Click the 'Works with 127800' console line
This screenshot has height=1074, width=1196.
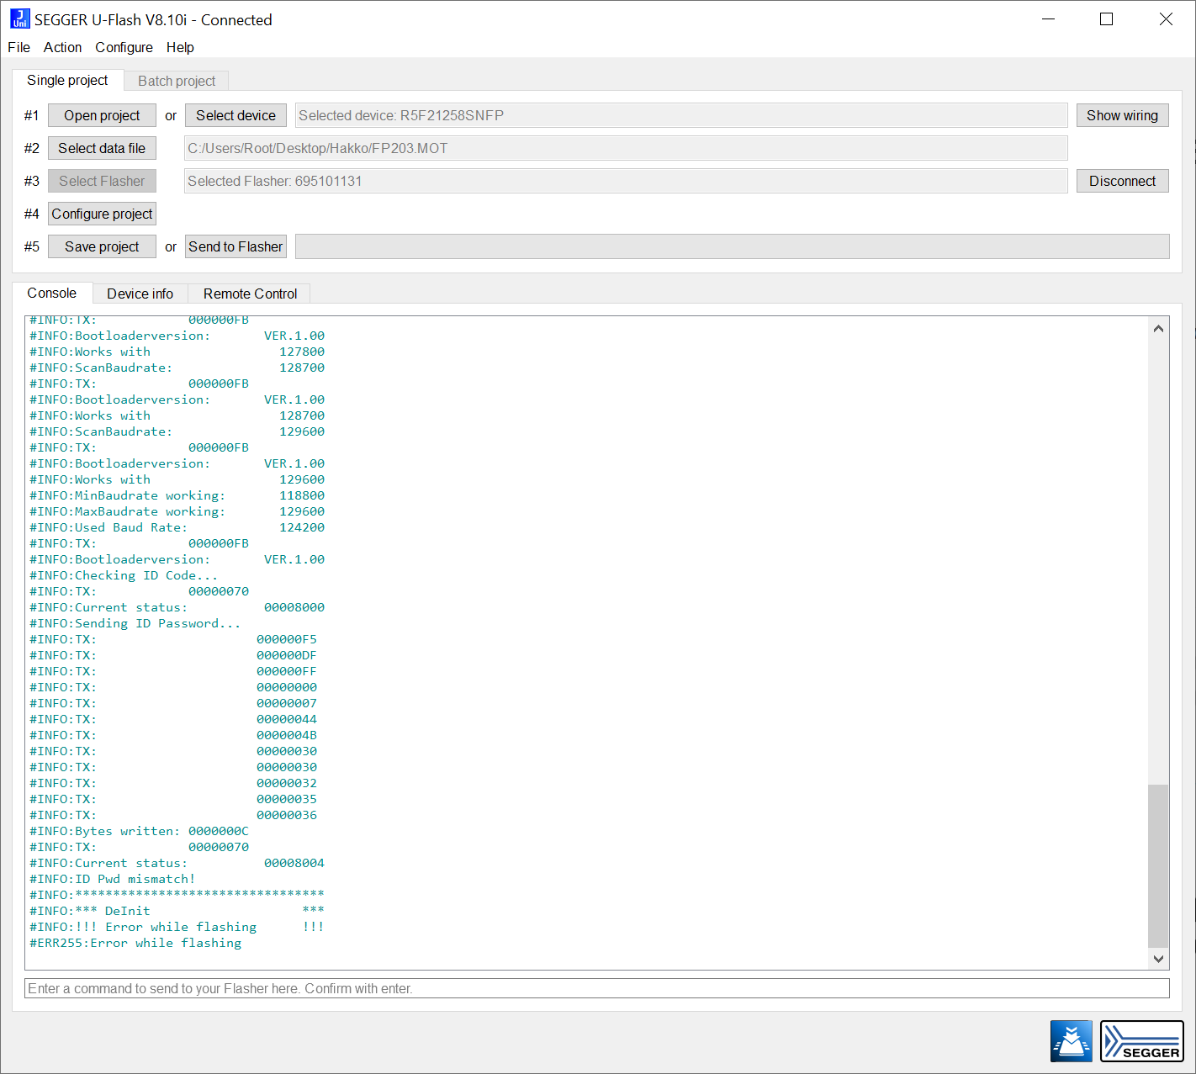point(177,352)
